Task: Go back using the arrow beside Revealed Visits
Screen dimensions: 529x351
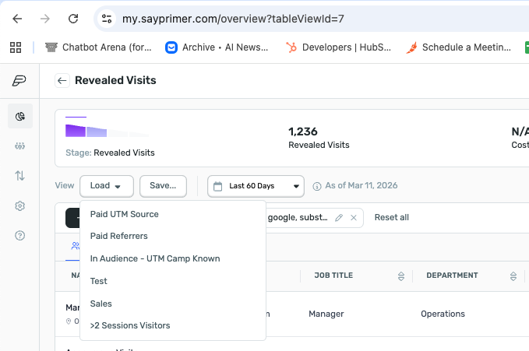Action: [x=62, y=81]
